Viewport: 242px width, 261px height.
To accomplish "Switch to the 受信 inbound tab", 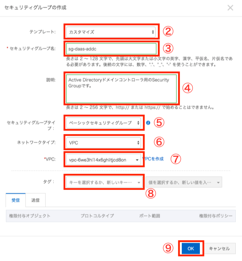I will [16, 200].
